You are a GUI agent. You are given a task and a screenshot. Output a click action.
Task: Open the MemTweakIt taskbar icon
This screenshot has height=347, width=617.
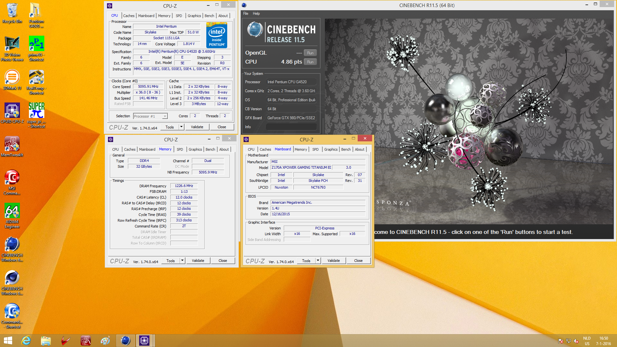click(85, 341)
